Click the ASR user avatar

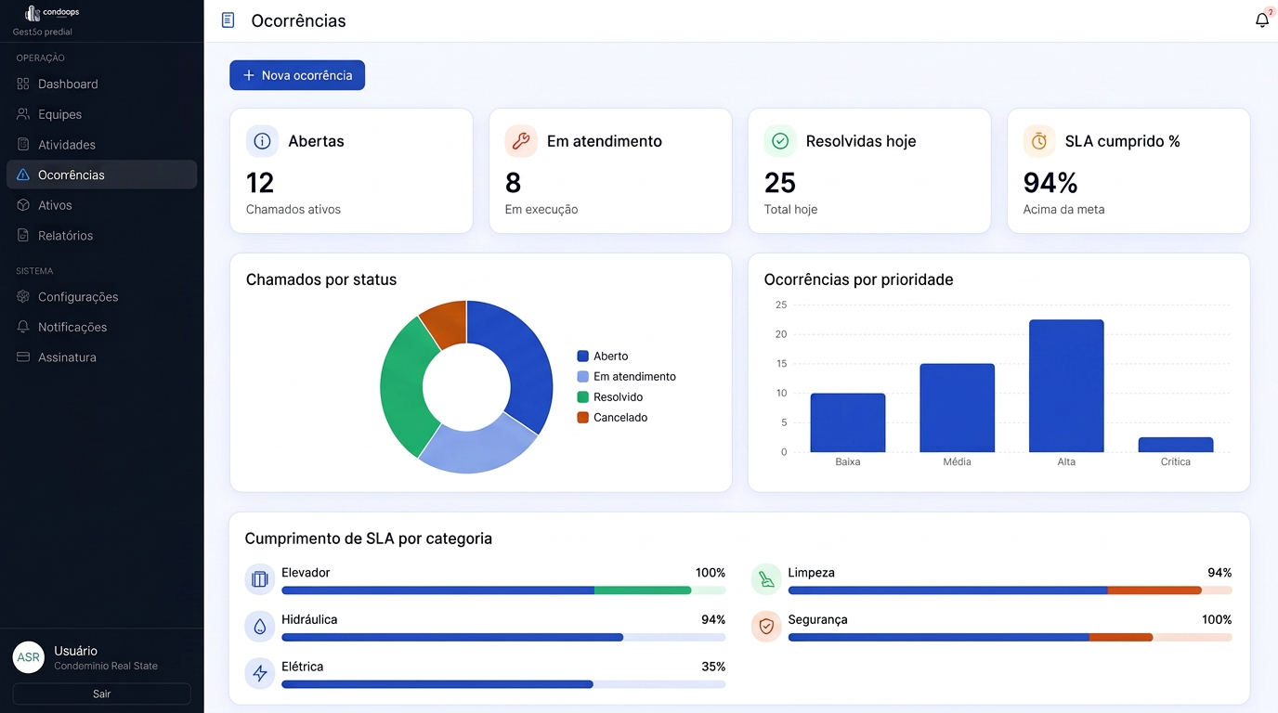(29, 657)
